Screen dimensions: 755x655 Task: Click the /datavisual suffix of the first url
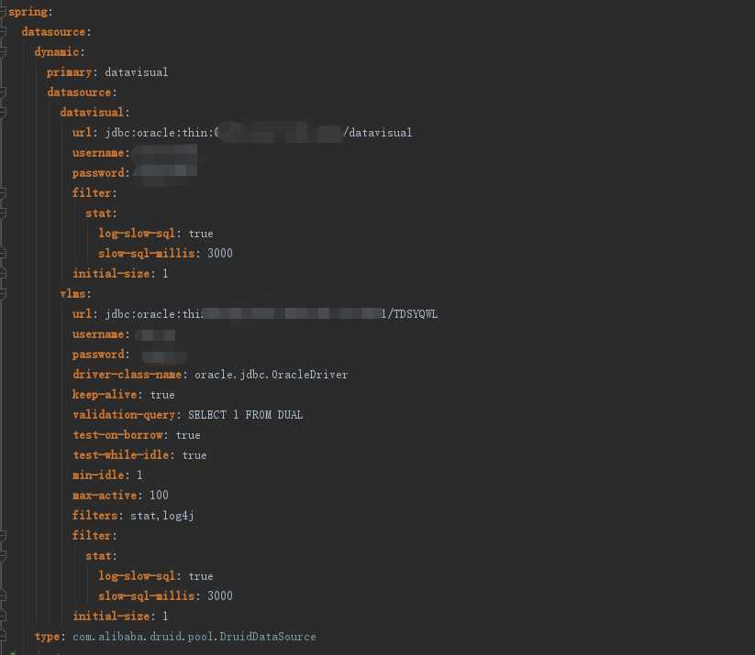coord(378,133)
